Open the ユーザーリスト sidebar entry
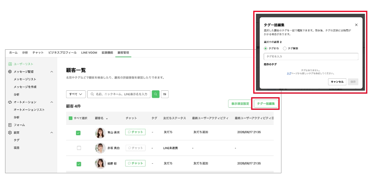The height and width of the screenshot is (178, 370). click(x=24, y=64)
